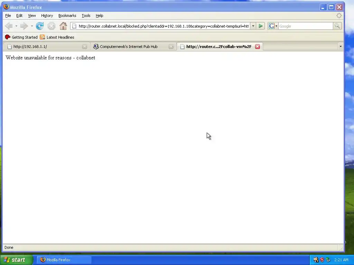Screen dimensions: 354x265
Task: Open the Latest Headlines feed bookmark
Action: (x=57, y=37)
